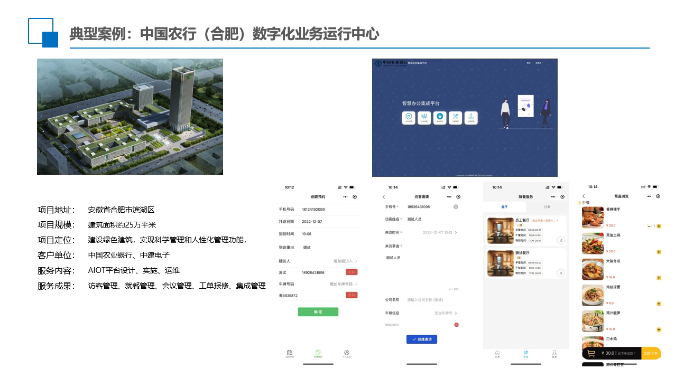
Task: Open the hexagon-icon tile on the office platform
Action: 408,118
